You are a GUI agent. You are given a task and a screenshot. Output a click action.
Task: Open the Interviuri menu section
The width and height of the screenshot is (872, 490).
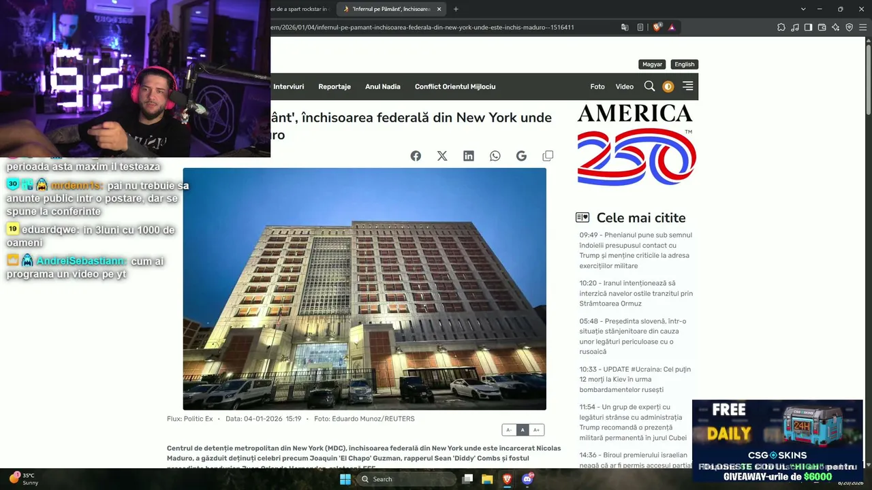tap(289, 86)
